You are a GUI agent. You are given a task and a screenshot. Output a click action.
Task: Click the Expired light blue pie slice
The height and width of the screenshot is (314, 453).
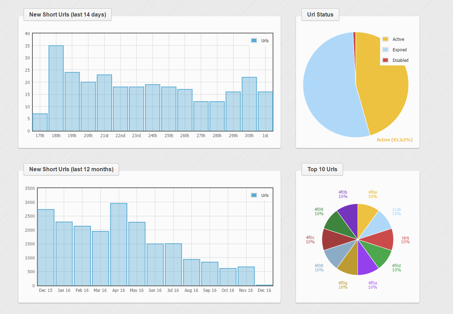tap(329, 88)
